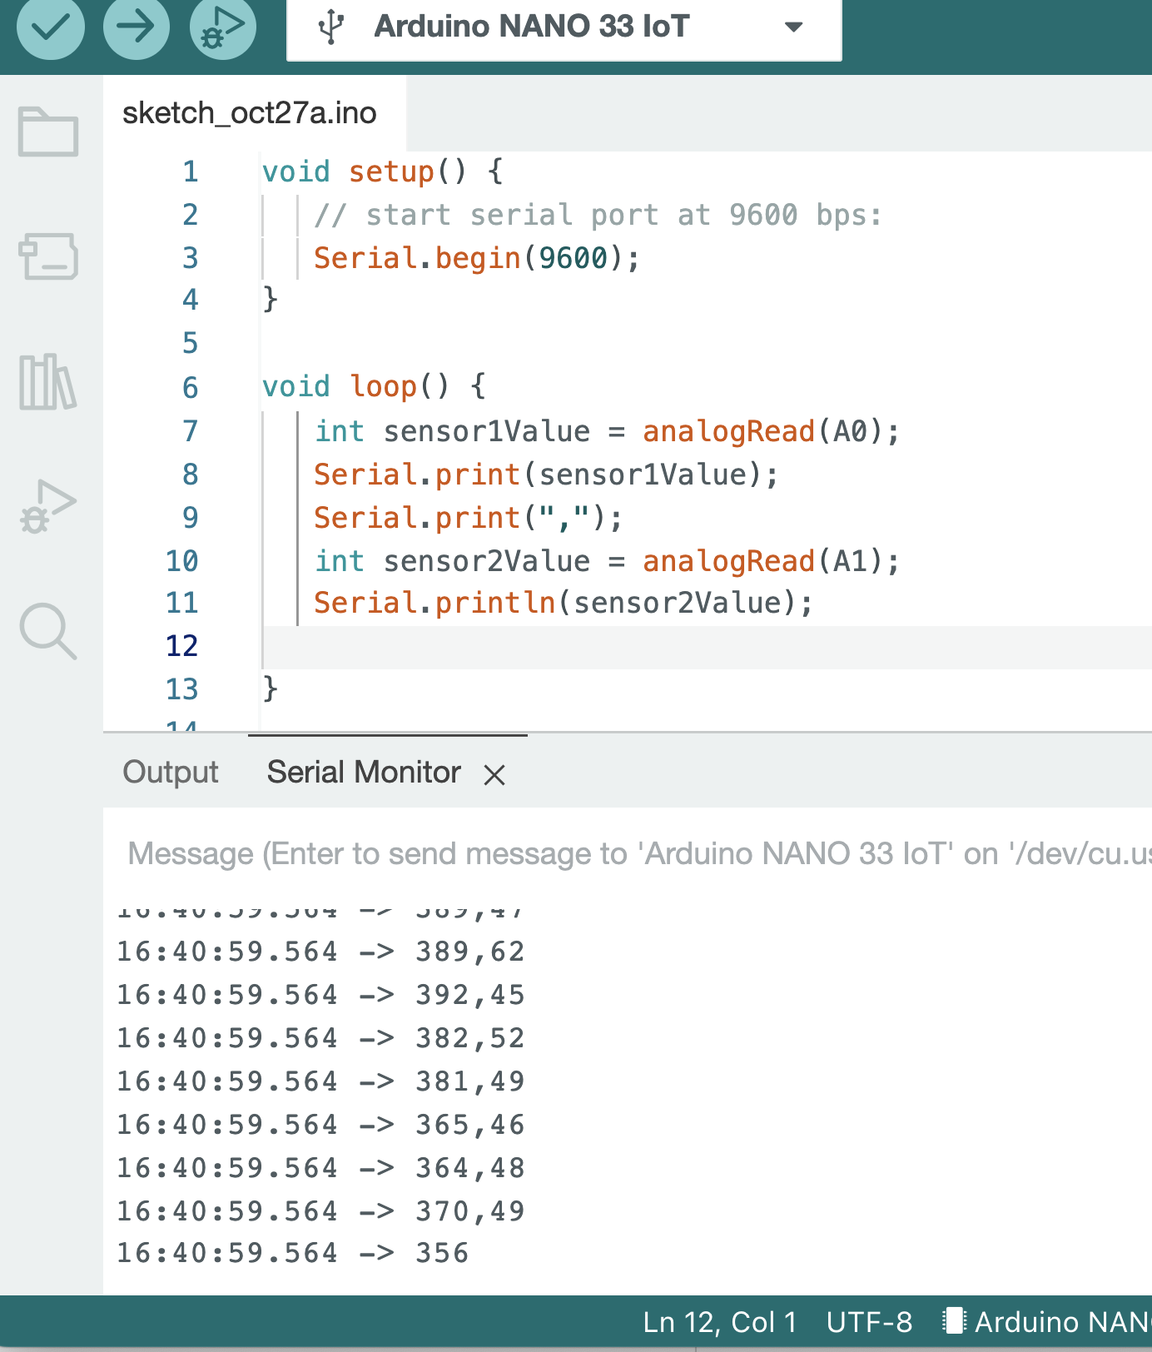This screenshot has height=1352, width=1152.
Task: Click line number 1 in the gutter
Action: (x=191, y=171)
